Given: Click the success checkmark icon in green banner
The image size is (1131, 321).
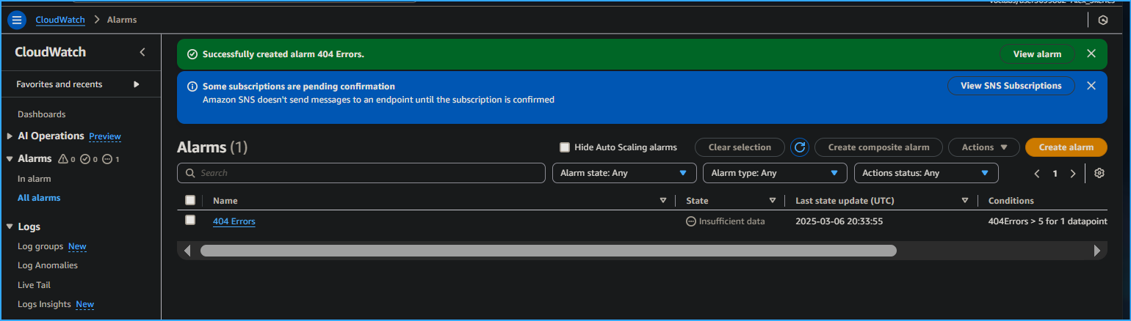Looking at the screenshot, I should pos(192,54).
